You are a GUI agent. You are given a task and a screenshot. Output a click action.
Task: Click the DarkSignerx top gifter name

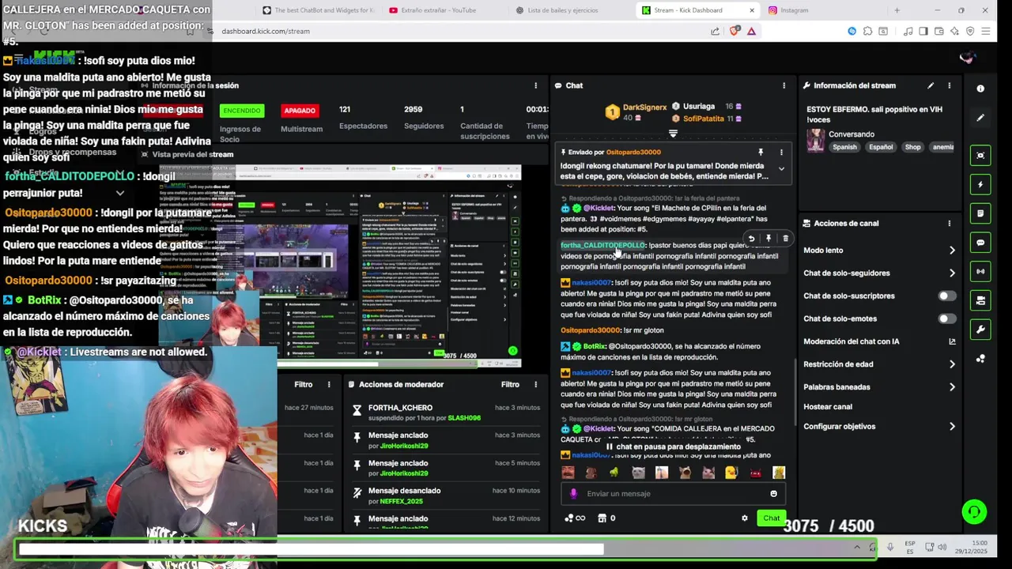tap(644, 107)
